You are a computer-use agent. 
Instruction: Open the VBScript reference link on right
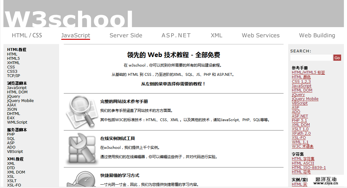300,103
